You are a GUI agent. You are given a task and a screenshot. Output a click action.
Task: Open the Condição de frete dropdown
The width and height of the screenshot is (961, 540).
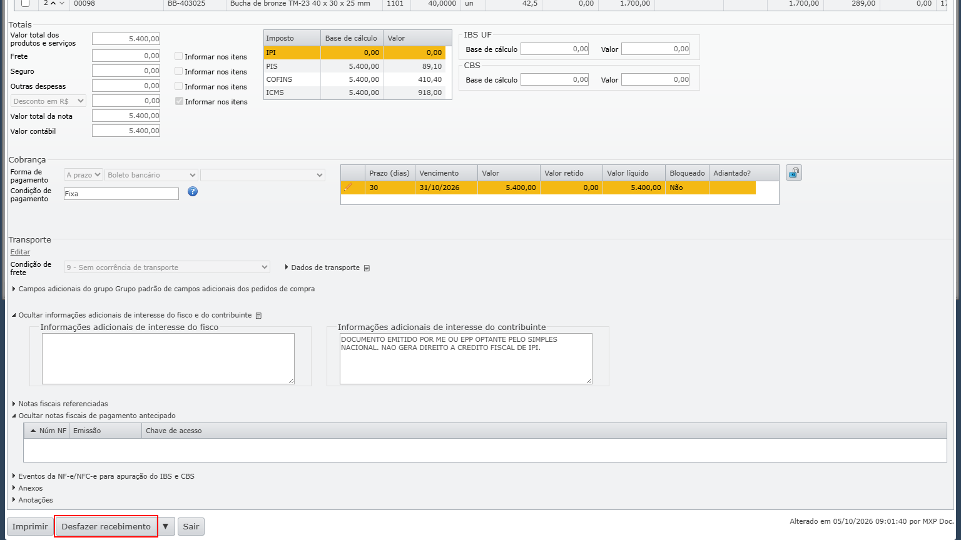[167, 267]
